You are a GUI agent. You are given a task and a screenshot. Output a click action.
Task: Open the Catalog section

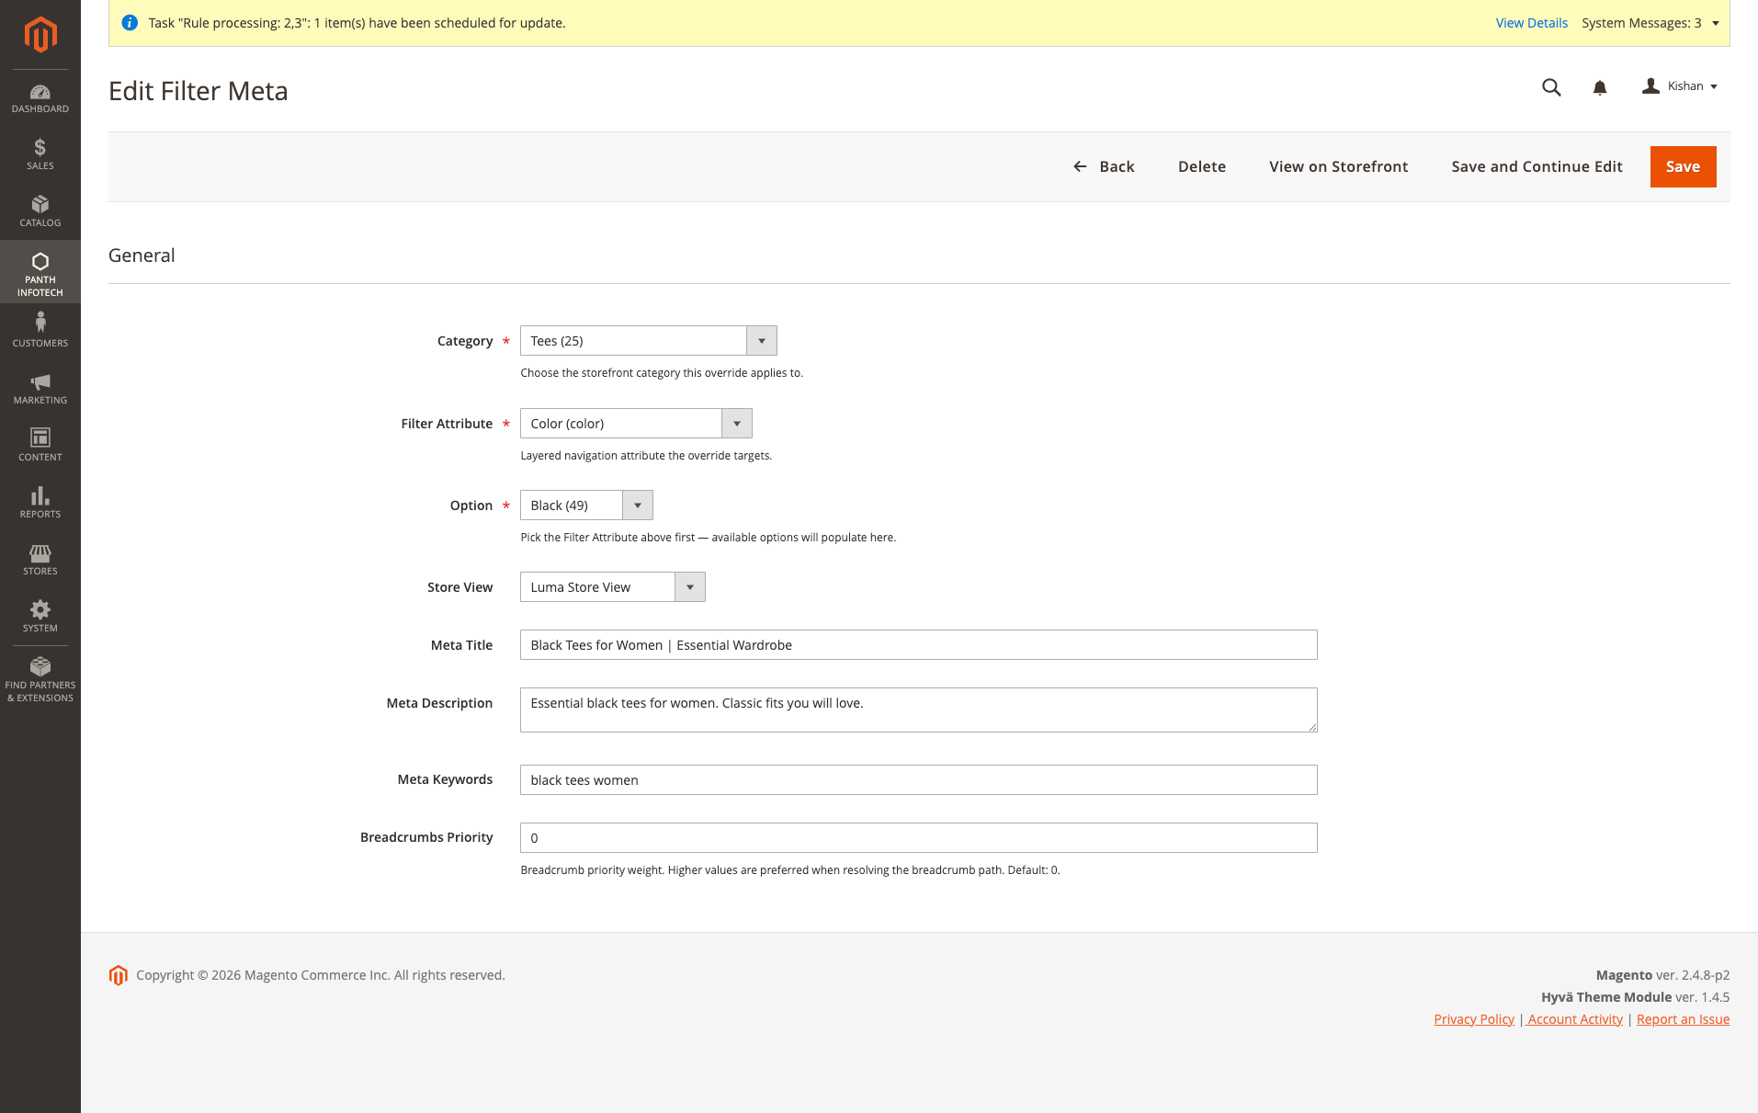(40, 211)
